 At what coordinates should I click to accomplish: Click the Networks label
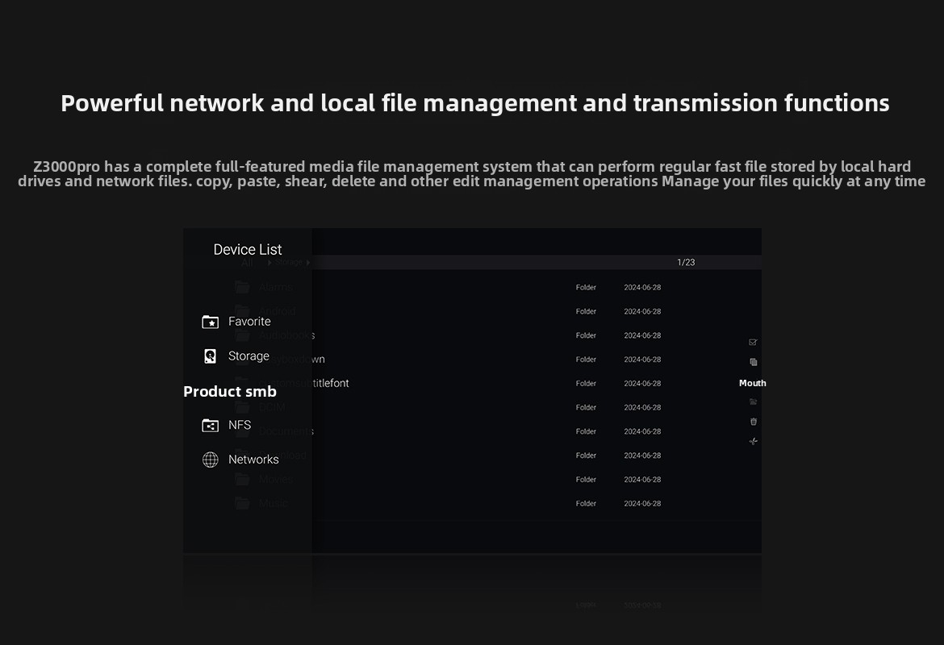tap(253, 460)
